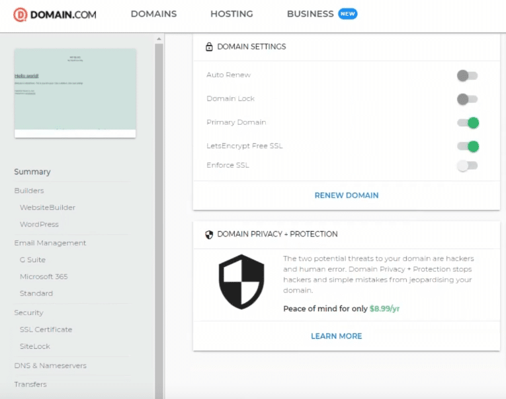Click the Security sidebar heading
Image resolution: width=506 pixels, height=399 pixels.
pos(28,312)
